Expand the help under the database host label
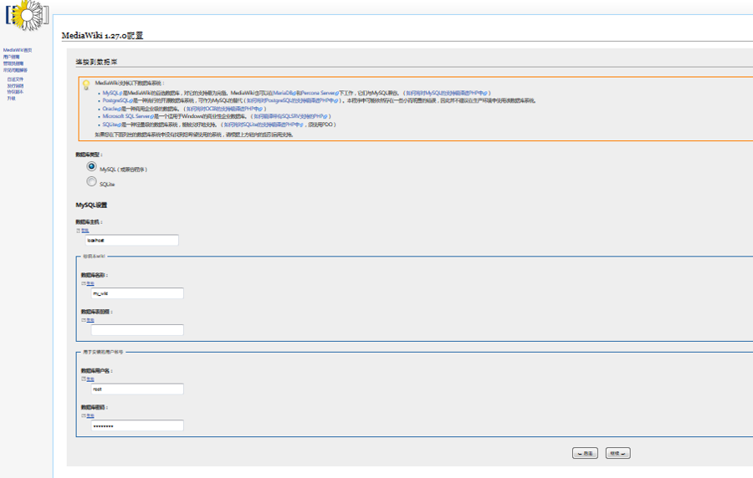Screen dimensions: 753x478 coord(84,230)
